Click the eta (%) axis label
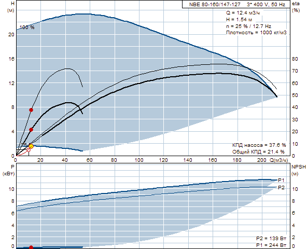Viewport: 307px width, 249px height. (x=296, y=7)
